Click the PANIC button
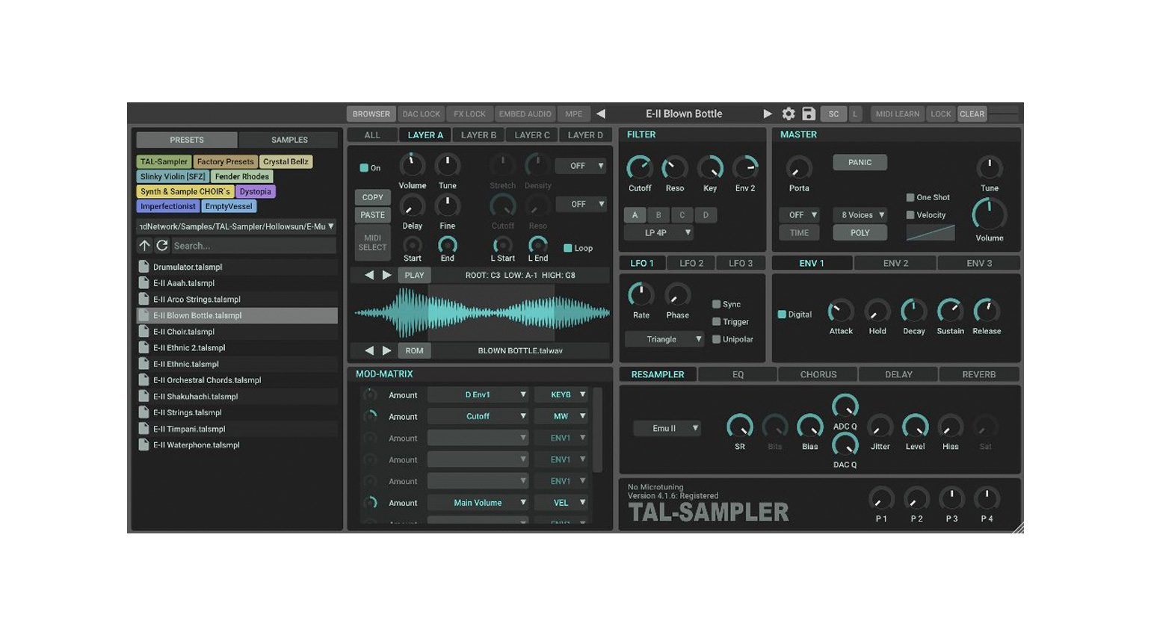 tap(860, 162)
